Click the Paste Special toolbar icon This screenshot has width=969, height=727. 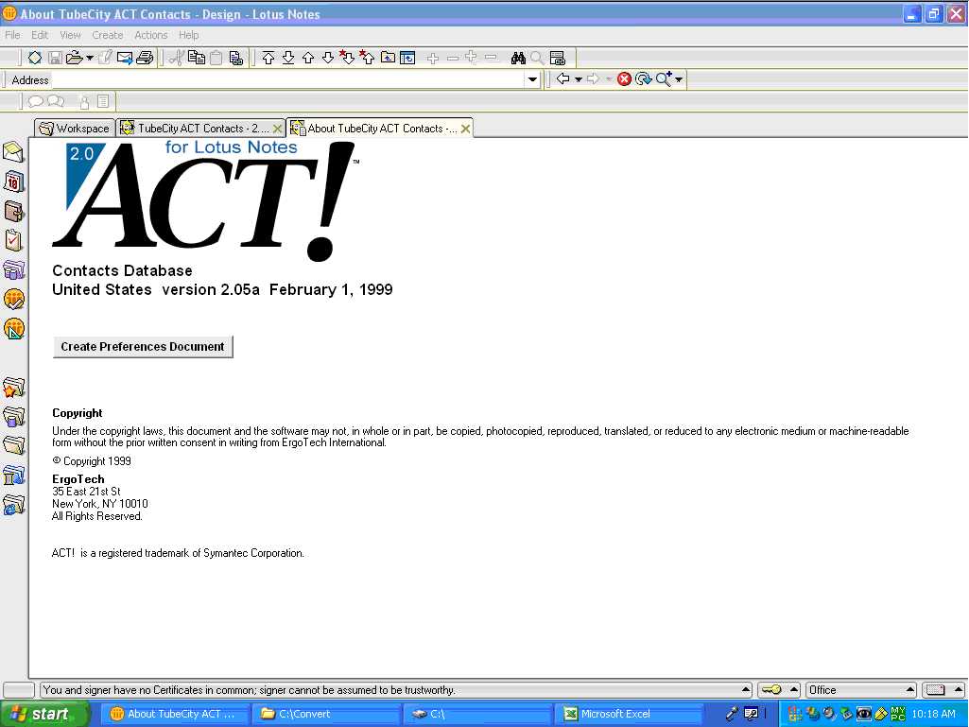[236, 58]
